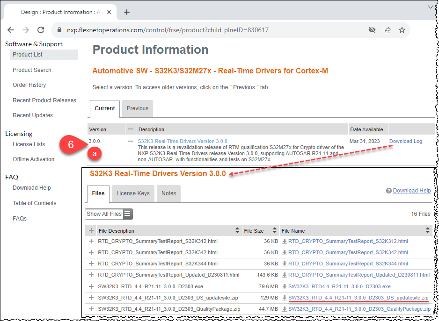Click the hamburger icon on Show All Files
Screen dimensions: 439x321
tap(127, 214)
